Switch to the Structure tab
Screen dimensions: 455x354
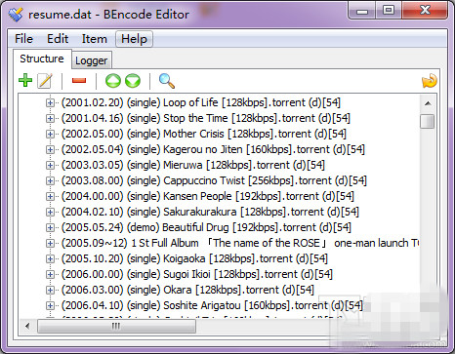click(x=42, y=59)
